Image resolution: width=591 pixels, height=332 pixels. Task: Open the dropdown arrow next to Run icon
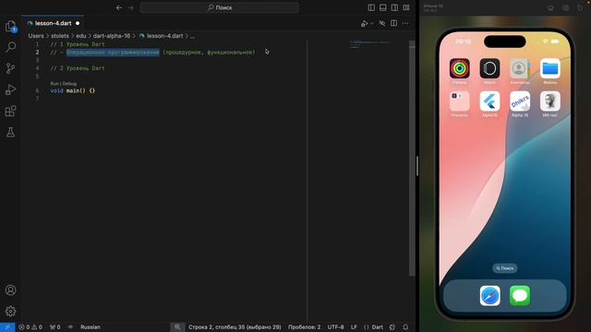coord(371,23)
